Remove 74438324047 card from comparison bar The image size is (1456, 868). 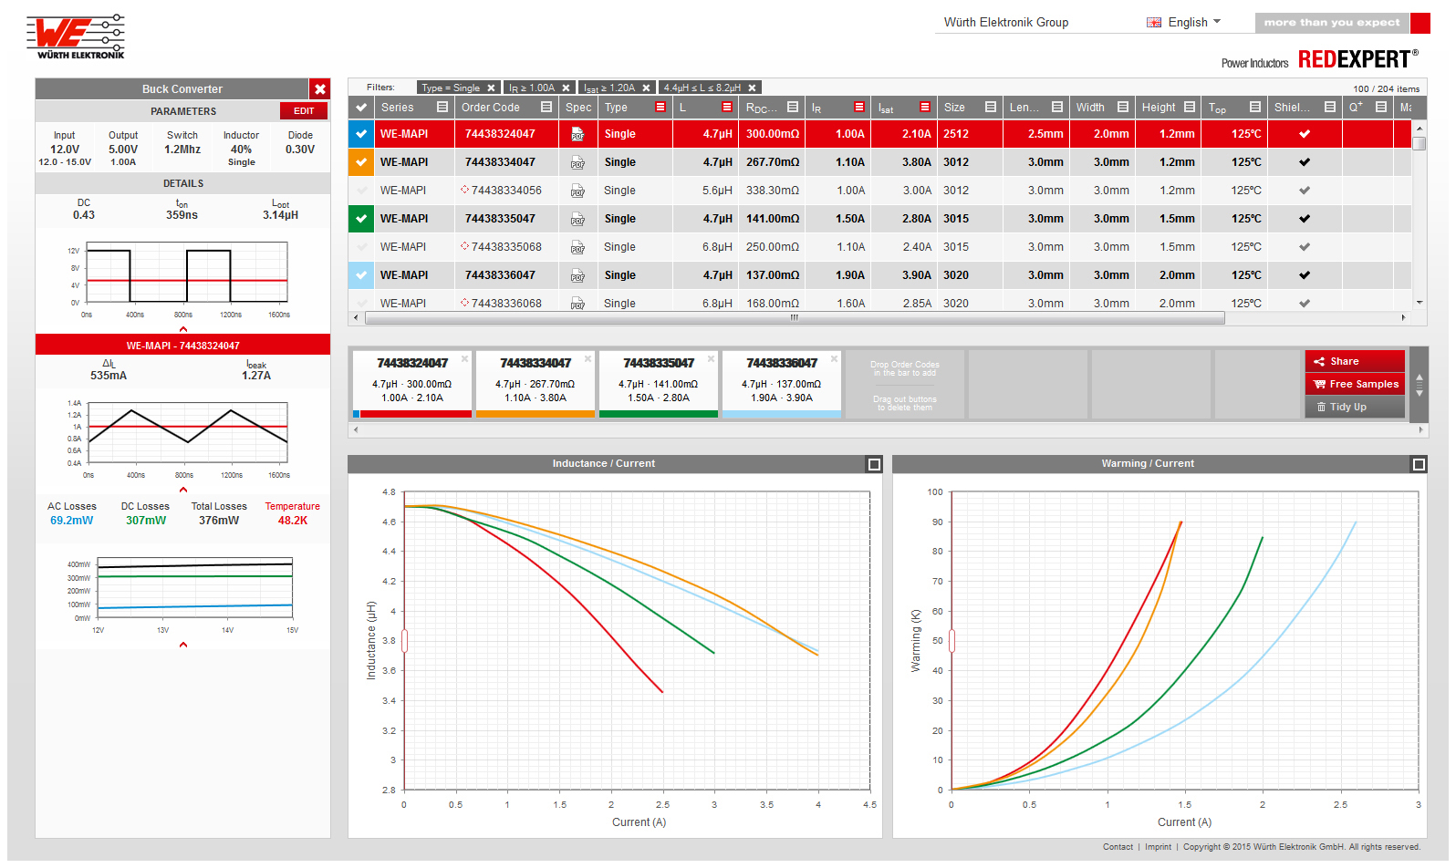pos(464,359)
